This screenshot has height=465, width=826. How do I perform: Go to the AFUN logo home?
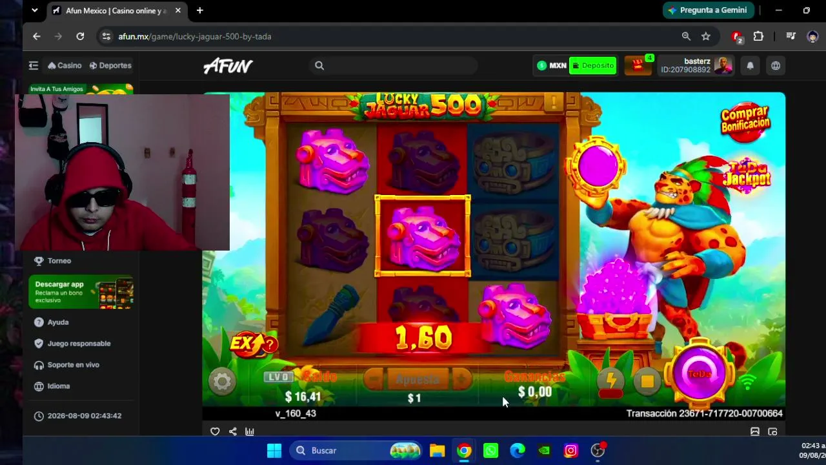tap(228, 65)
